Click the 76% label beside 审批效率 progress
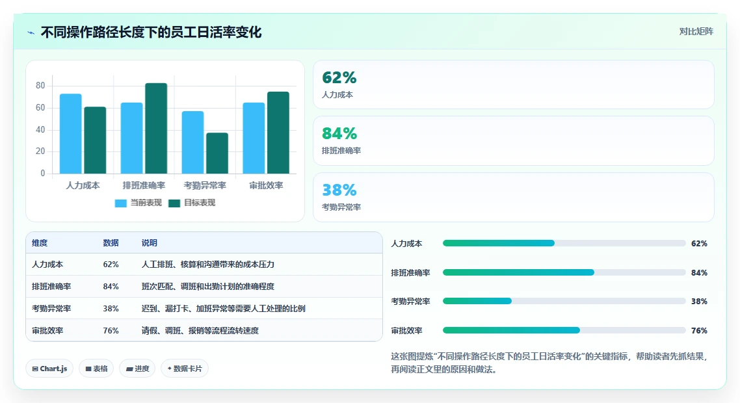 click(699, 331)
